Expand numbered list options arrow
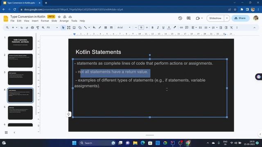Image resolution: width=262 pixels, height=147 pixels. pos(217,27)
